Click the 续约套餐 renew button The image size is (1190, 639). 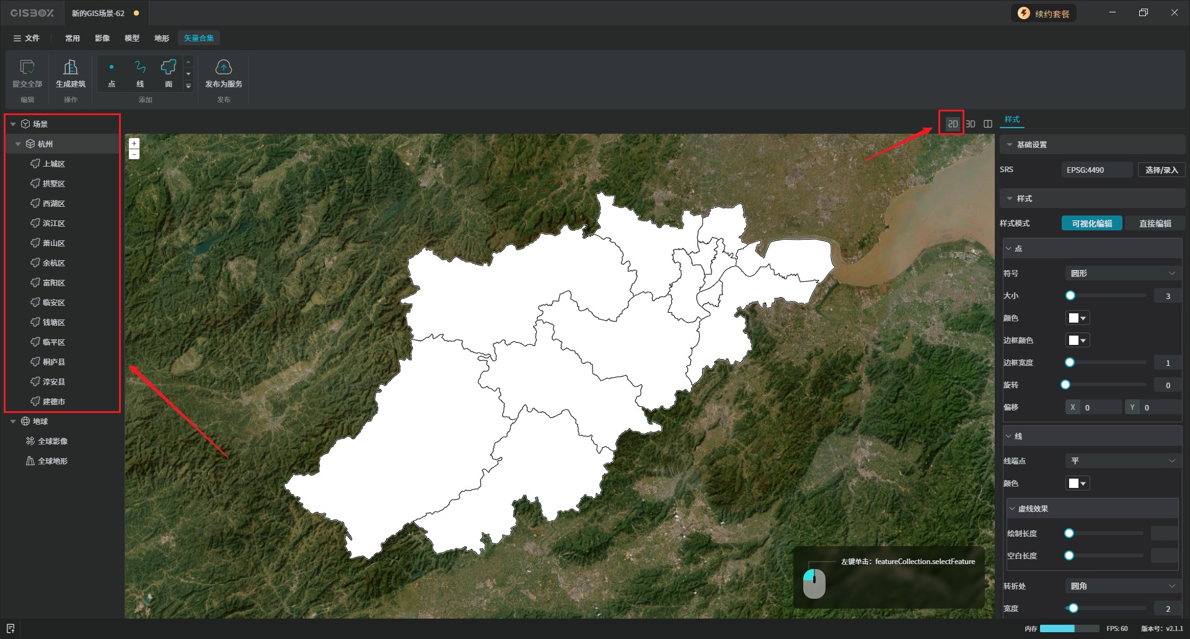[1044, 14]
